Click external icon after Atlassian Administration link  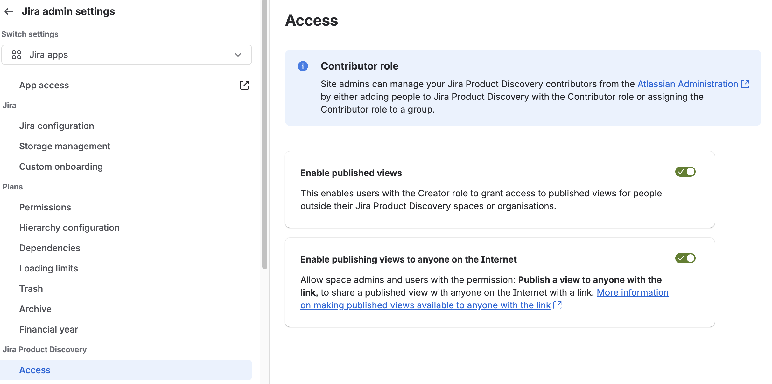click(745, 84)
